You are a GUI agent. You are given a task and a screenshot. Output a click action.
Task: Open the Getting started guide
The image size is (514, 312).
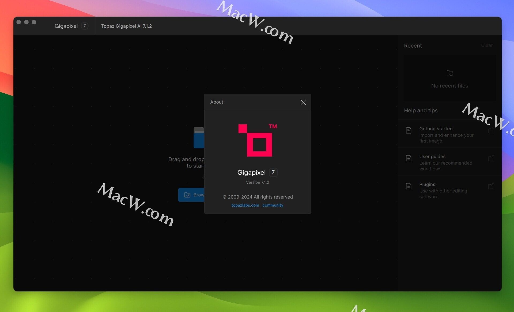(x=449, y=135)
